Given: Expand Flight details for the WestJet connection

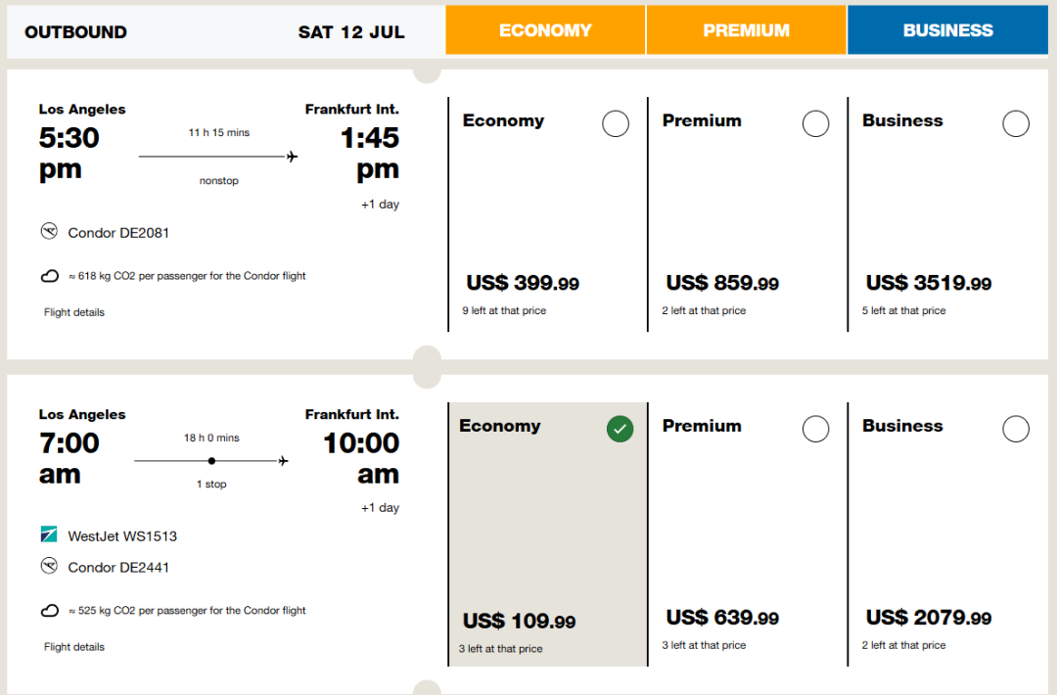Looking at the screenshot, I should tap(74, 646).
